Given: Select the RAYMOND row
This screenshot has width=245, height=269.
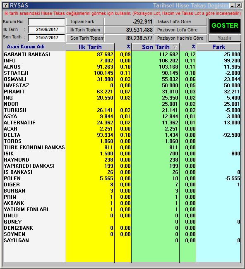Looking at the screenshot, I should (122, 160).
